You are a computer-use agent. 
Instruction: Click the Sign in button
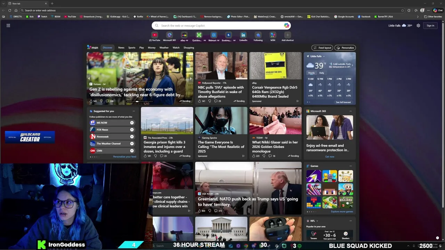(x=430, y=25)
